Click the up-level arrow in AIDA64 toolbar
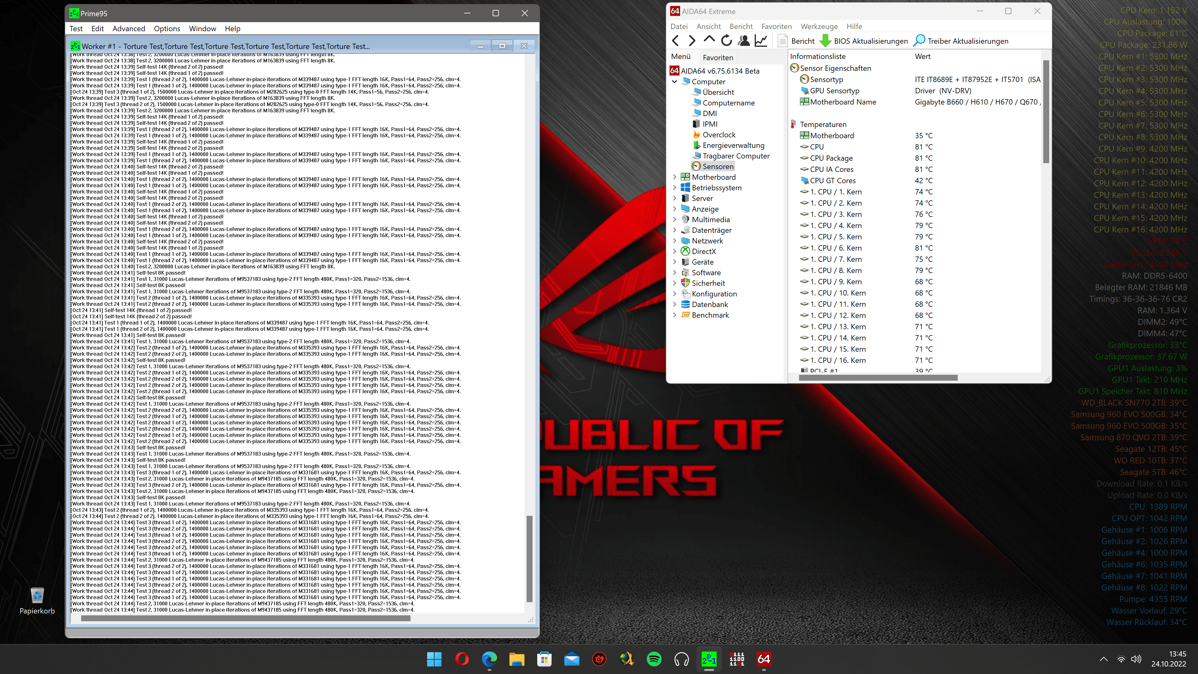The width and height of the screenshot is (1198, 674). [709, 40]
